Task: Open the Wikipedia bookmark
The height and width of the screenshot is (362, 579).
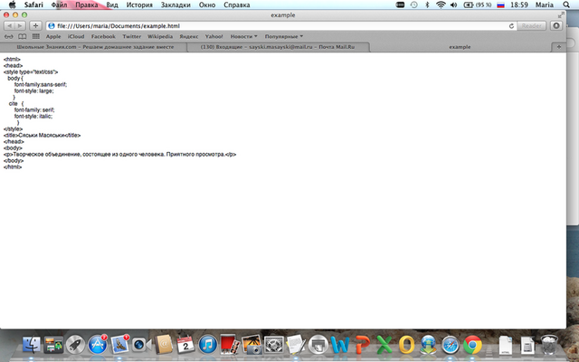Action: pos(160,36)
